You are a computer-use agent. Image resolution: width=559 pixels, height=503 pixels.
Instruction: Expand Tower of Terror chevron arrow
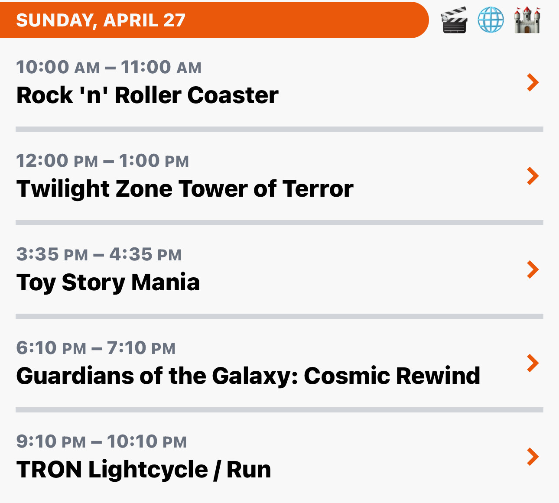533,176
